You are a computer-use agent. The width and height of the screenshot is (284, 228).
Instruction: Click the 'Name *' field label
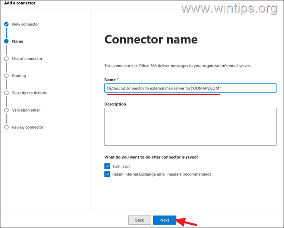(x=111, y=79)
